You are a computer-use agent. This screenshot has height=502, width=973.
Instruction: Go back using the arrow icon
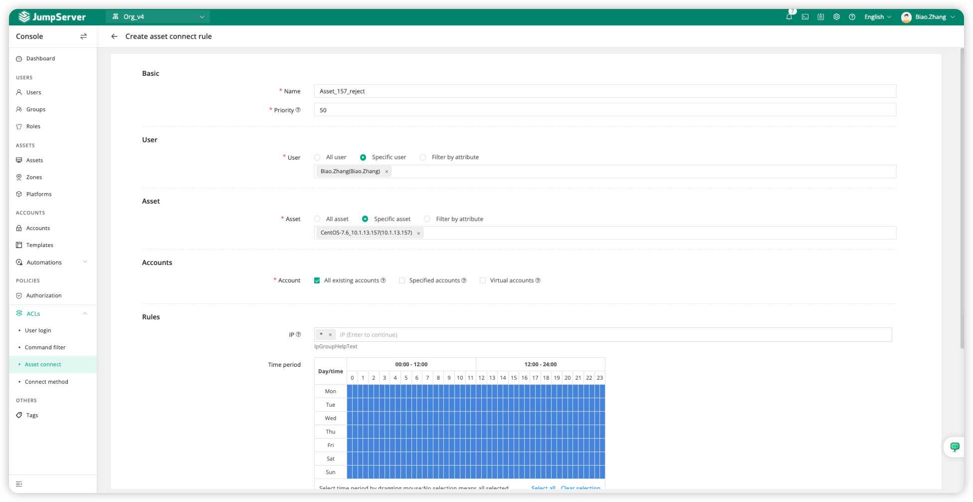tap(114, 36)
